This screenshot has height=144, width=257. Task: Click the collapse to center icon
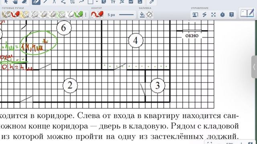tap(213, 15)
